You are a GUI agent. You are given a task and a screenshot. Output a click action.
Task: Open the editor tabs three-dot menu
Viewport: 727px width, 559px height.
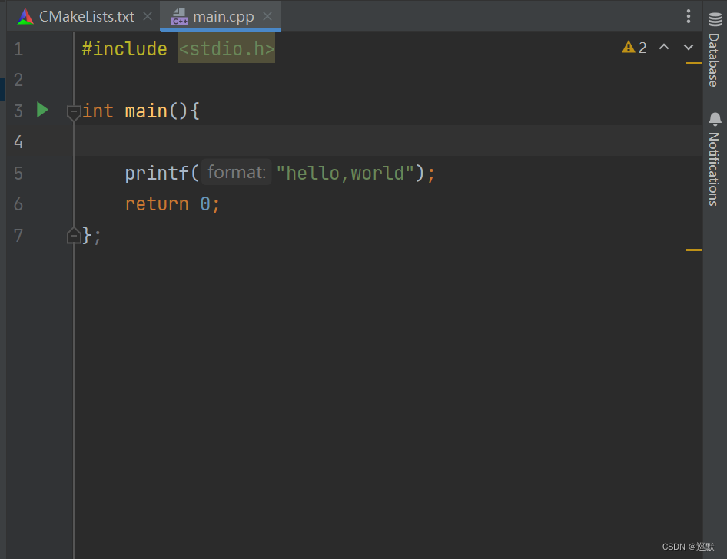tap(689, 16)
